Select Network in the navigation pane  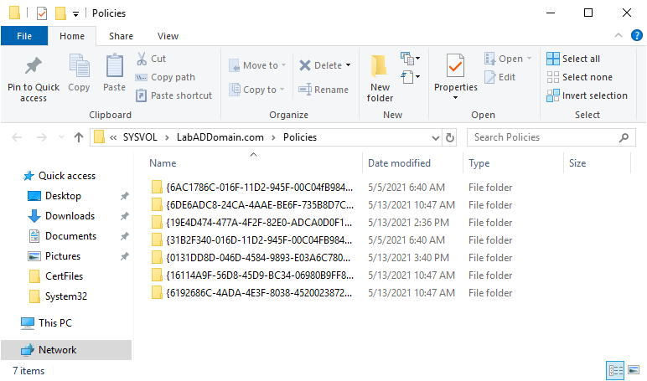[57, 350]
